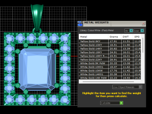Click the green arrow on Calculate

tap(121, 103)
